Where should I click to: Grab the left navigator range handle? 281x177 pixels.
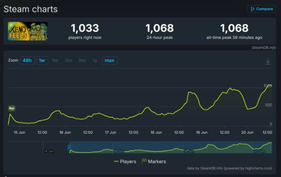click(69, 147)
